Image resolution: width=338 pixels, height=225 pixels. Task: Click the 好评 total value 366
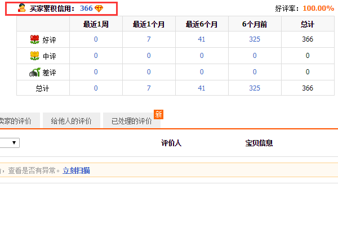308,39
